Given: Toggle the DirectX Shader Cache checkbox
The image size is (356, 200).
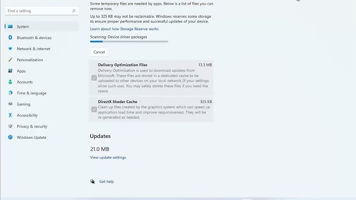Looking at the screenshot, I should [x=94, y=109].
